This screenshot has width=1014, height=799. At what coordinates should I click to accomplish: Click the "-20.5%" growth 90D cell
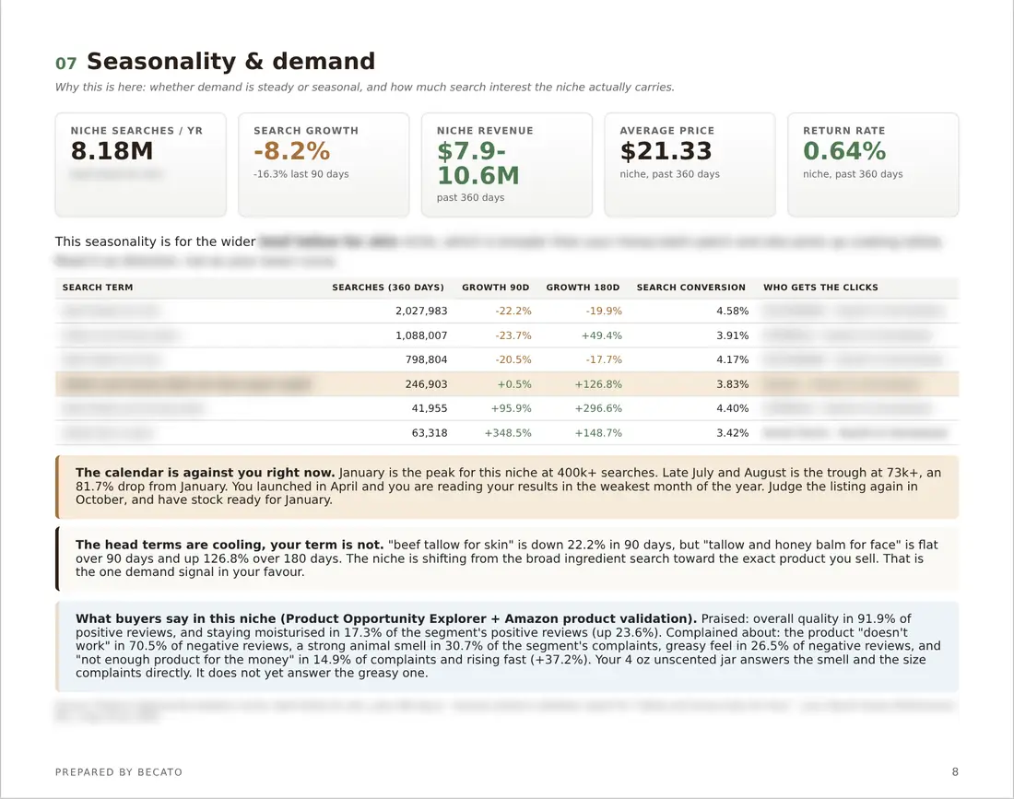(513, 359)
